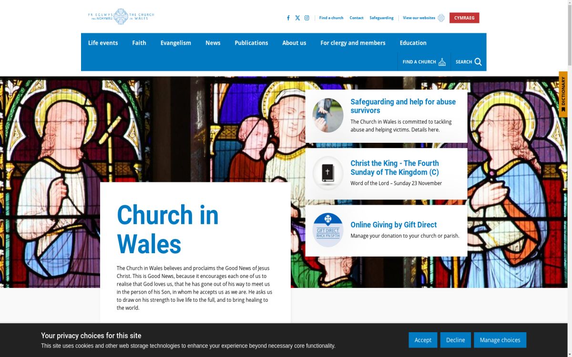Image resolution: width=572 pixels, height=357 pixels.
Task: Open the About us menu
Action: [294, 43]
